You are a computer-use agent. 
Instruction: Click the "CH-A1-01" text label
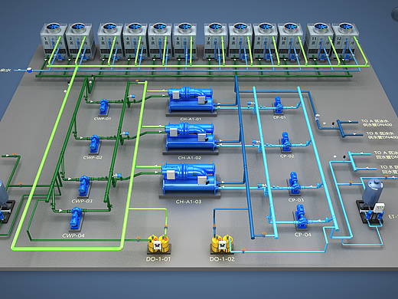coord(191,119)
